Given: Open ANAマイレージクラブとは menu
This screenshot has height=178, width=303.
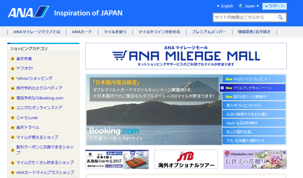Looking at the screenshot, I should point(37,32).
